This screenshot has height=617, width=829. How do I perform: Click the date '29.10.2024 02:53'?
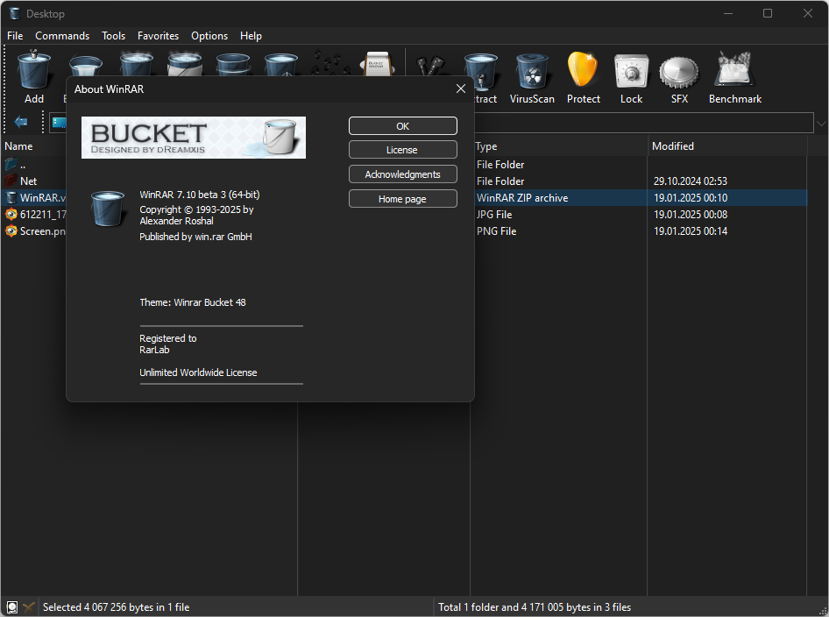(690, 181)
